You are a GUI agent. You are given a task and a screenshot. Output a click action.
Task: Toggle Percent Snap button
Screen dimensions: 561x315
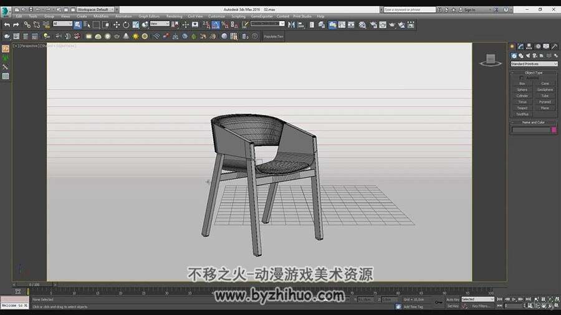click(x=224, y=25)
